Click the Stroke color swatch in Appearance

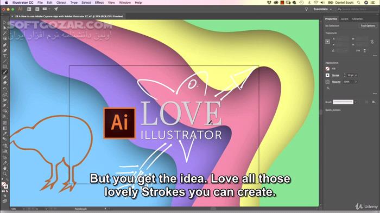point(328,75)
